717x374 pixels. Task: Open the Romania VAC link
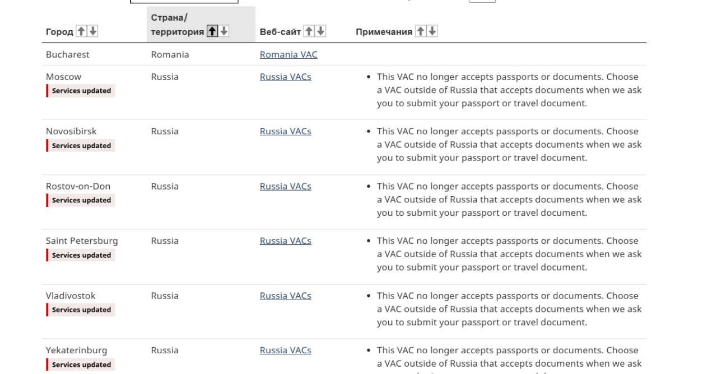click(x=288, y=55)
